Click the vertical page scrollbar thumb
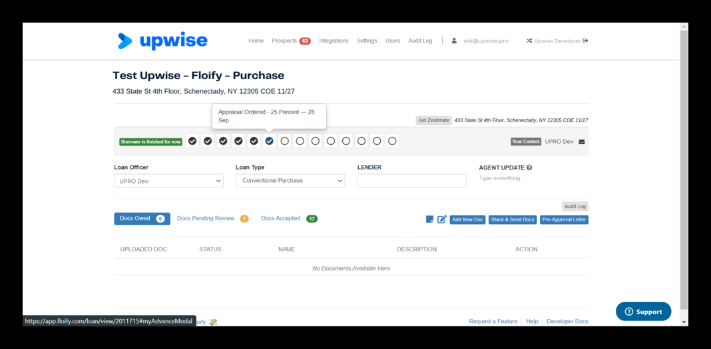The image size is (711, 349). click(684, 170)
